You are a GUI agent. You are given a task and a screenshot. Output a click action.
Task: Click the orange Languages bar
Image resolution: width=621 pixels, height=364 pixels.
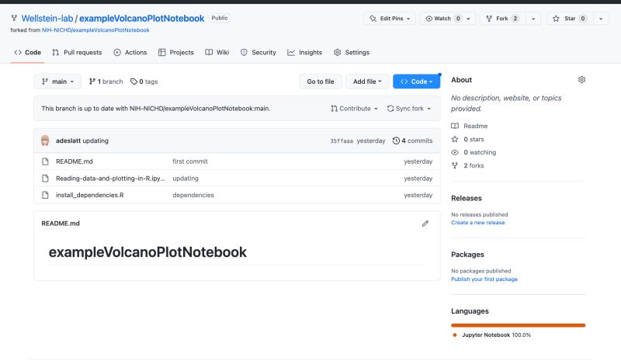point(518,325)
